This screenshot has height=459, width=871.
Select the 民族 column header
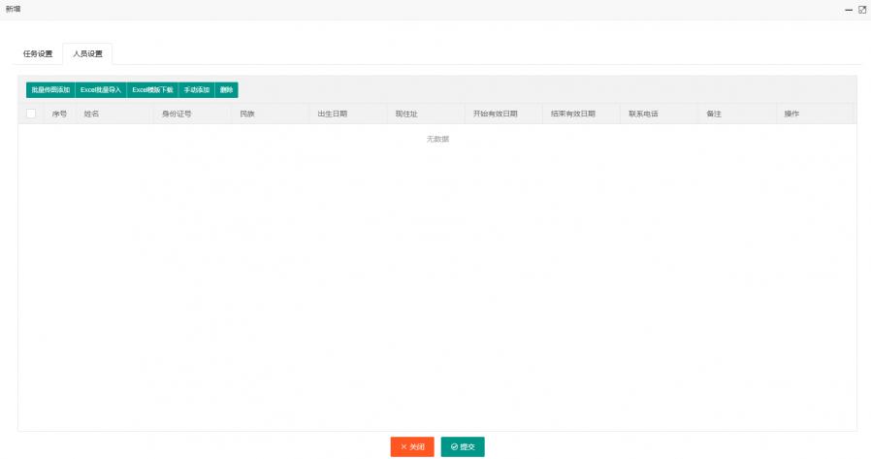(x=247, y=114)
